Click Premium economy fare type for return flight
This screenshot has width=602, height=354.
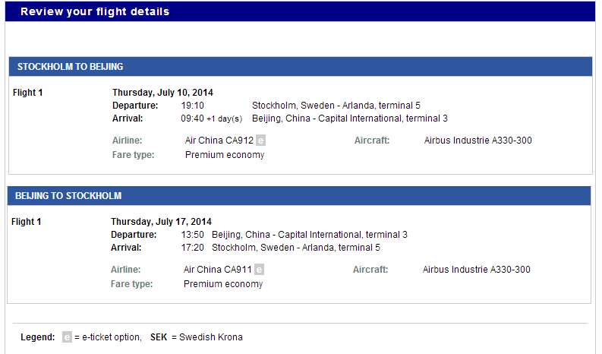(x=223, y=284)
